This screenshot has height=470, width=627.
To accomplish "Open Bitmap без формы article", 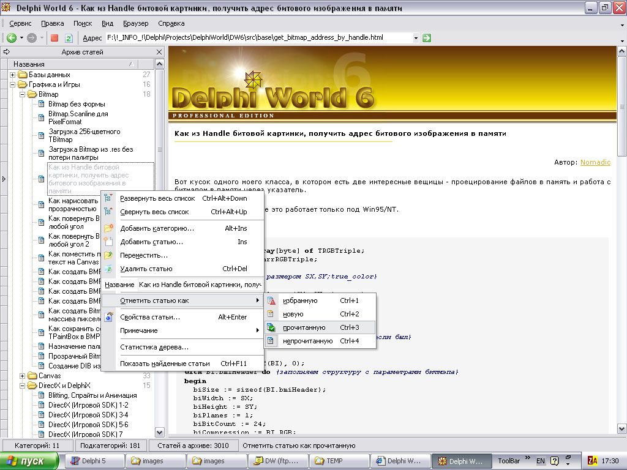I will (x=77, y=104).
